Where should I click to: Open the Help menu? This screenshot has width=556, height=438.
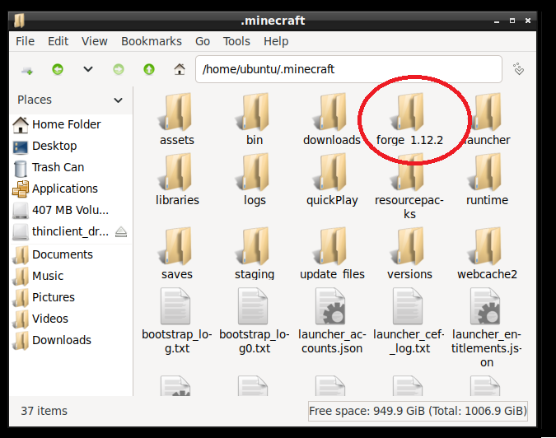pos(276,41)
